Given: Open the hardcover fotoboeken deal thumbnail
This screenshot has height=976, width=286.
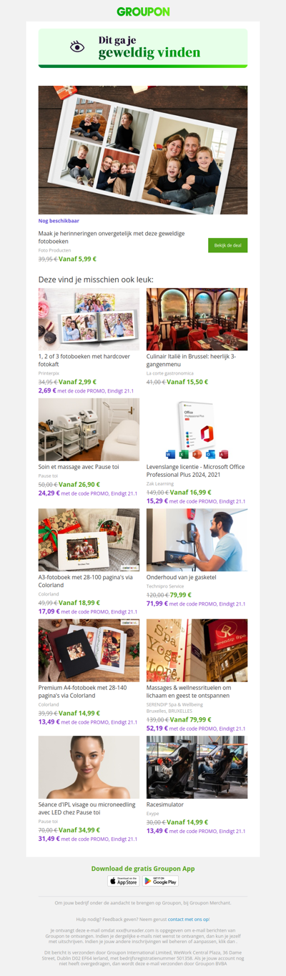Looking at the screenshot, I should (x=89, y=319).
